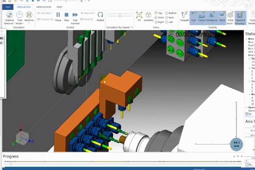Open the Progress panel options dropdown arrow
Image resolution: width=255 pixels, height=170 pixels.
coord(234,157)
